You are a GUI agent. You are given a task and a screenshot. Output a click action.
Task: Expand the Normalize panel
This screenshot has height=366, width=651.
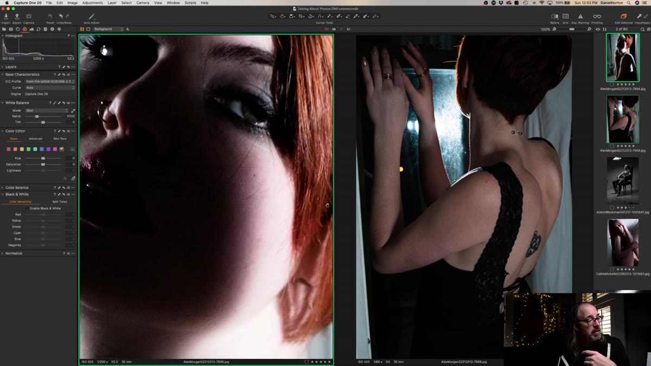(3, 253)
